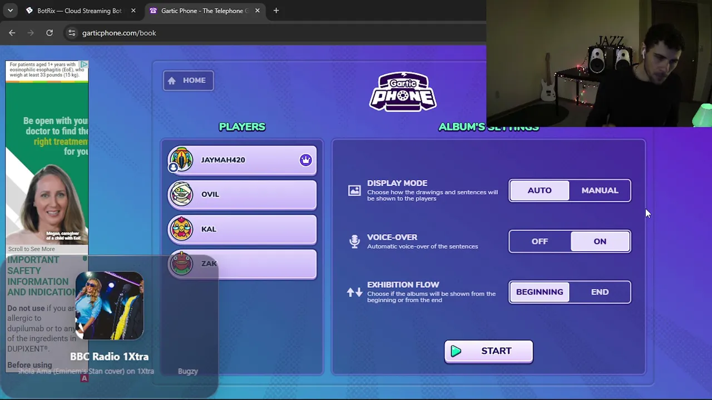This screenshot has width=712, height=400.
Task: Click the crown host icon for JAYMAH420
Action: [x=305, y=160]
